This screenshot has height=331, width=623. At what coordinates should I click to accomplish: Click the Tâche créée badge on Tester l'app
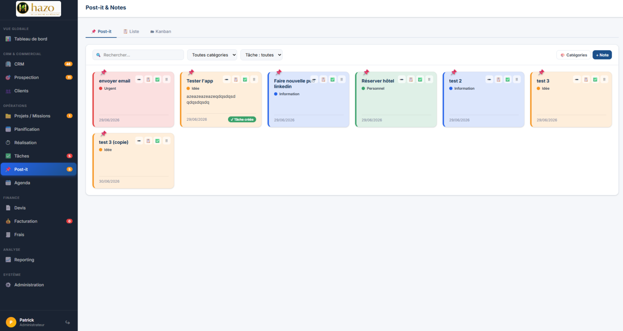click(x=242, y=119)
